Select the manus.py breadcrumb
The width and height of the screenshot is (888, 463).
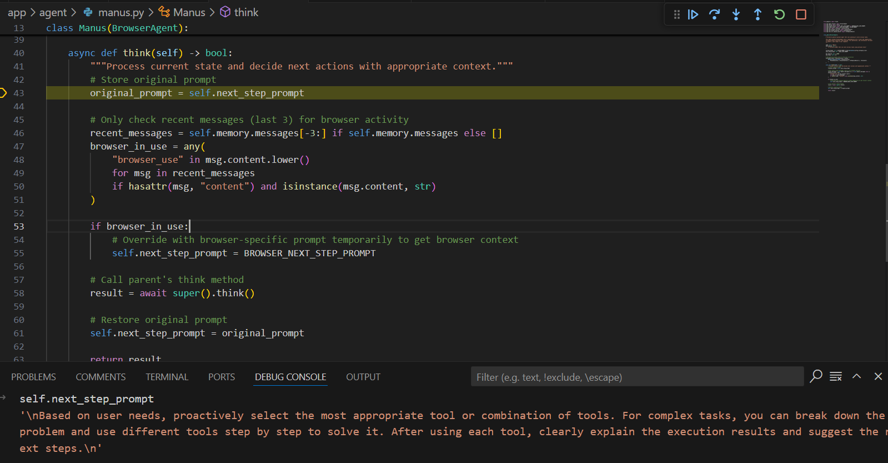[121, 12]
